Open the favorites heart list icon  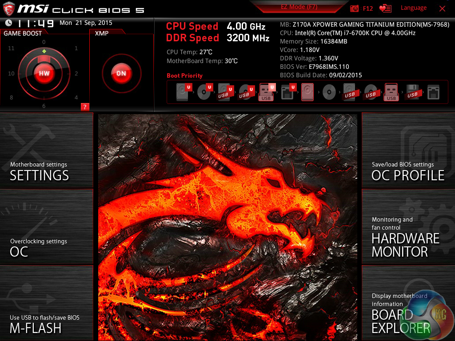click(x=385, y=8)
